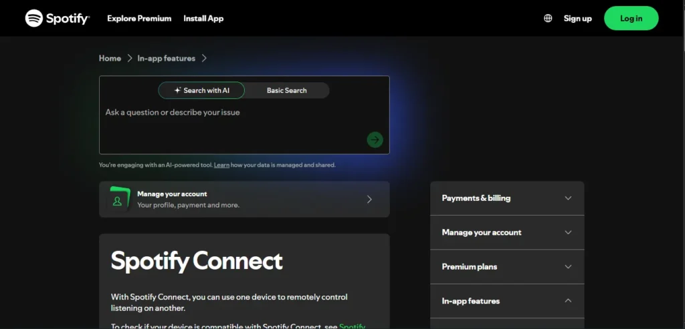Open Install App in top navigation
This screenshot has width=685, height=329.
point(203,18)
